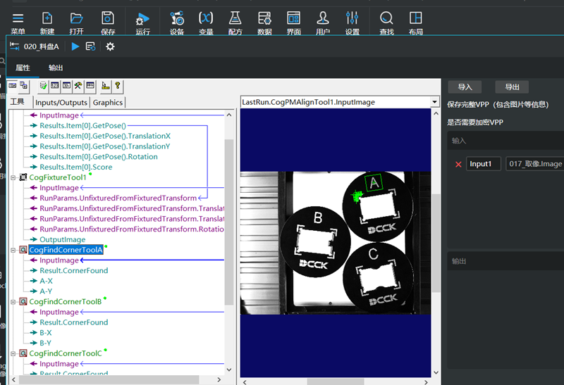
Task: Open the 配方 recipe flask icon
Action: [235, 23]
